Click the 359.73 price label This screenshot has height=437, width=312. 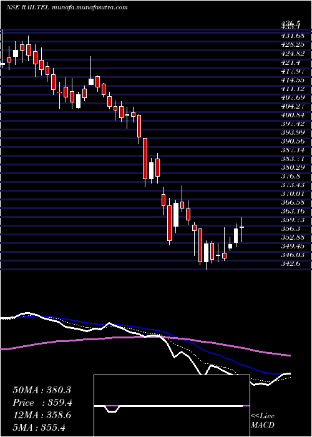[294, 220]
